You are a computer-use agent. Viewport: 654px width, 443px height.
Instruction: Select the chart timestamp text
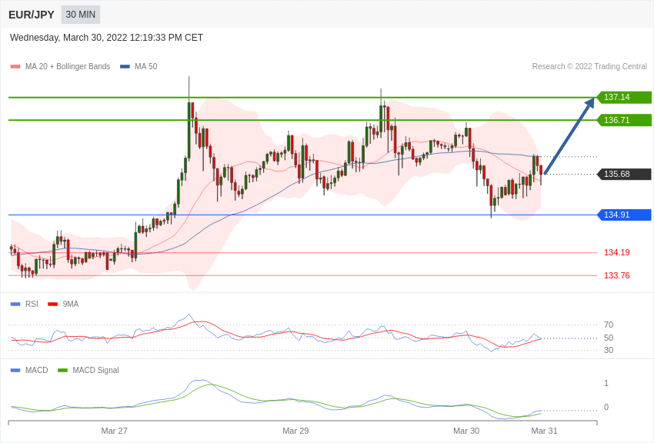[x=106, y=38]
